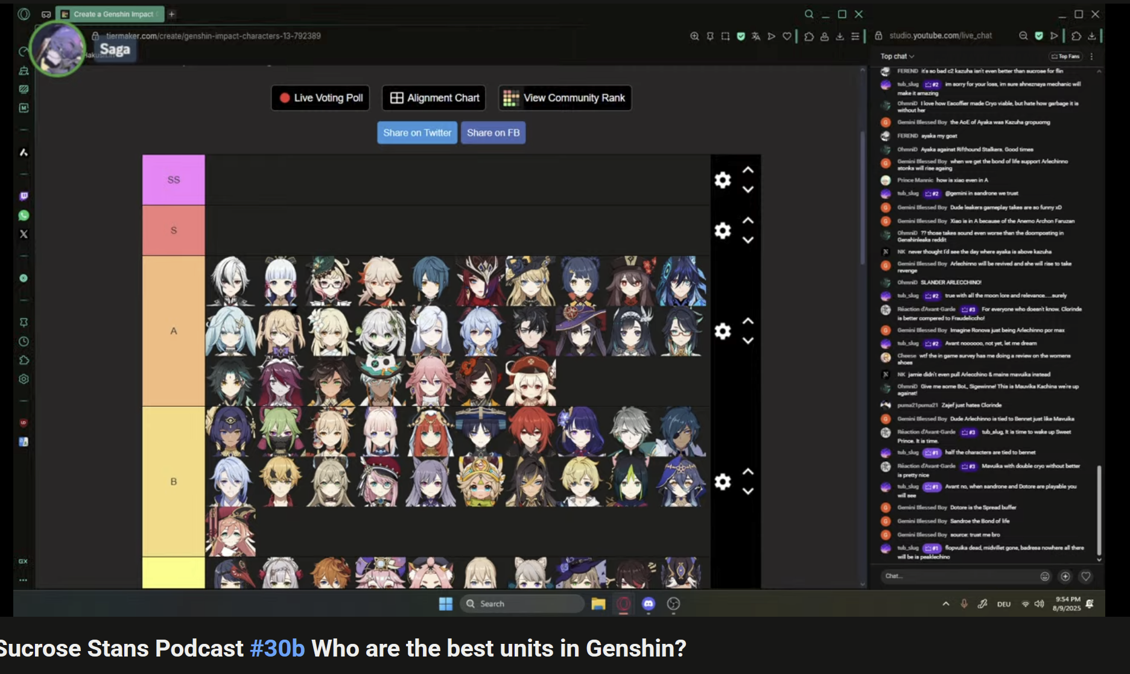Click the live chat scrollbar thumb
This screenshot has width=1130, height=674.
pos(1099,510)
